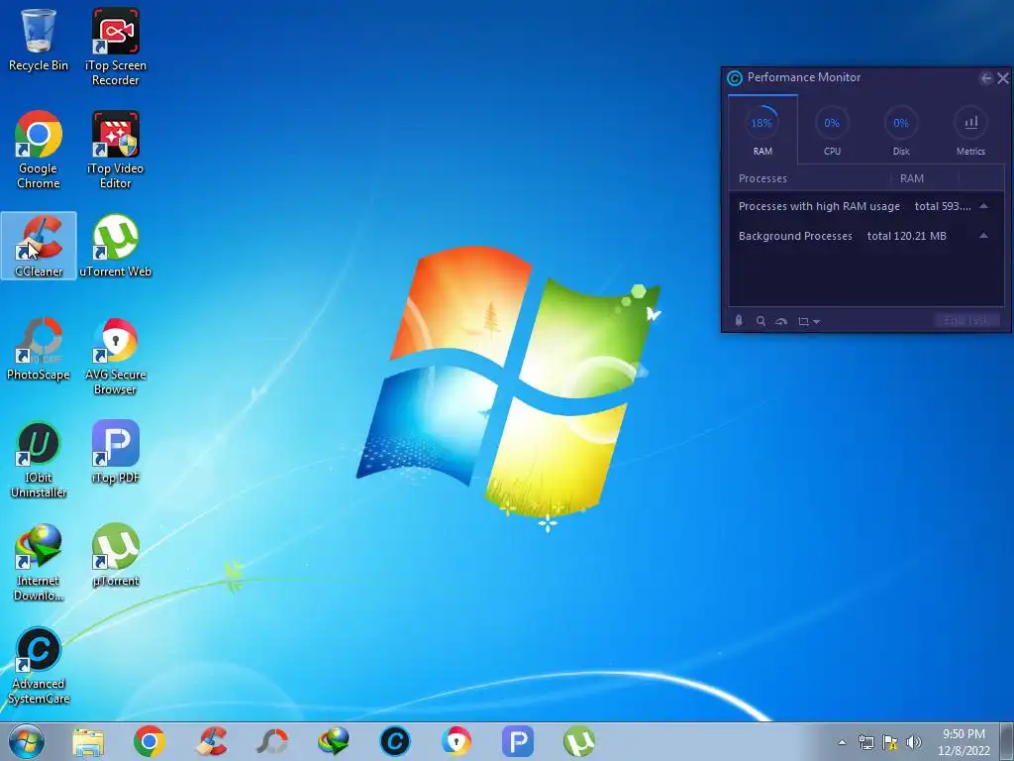This screenshot has width=1014, height=761.
Task: Close the Performance Monitor window
Action: 1003,78
